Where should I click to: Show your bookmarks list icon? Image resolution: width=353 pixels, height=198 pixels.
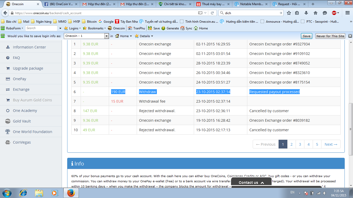coord(297,13)
